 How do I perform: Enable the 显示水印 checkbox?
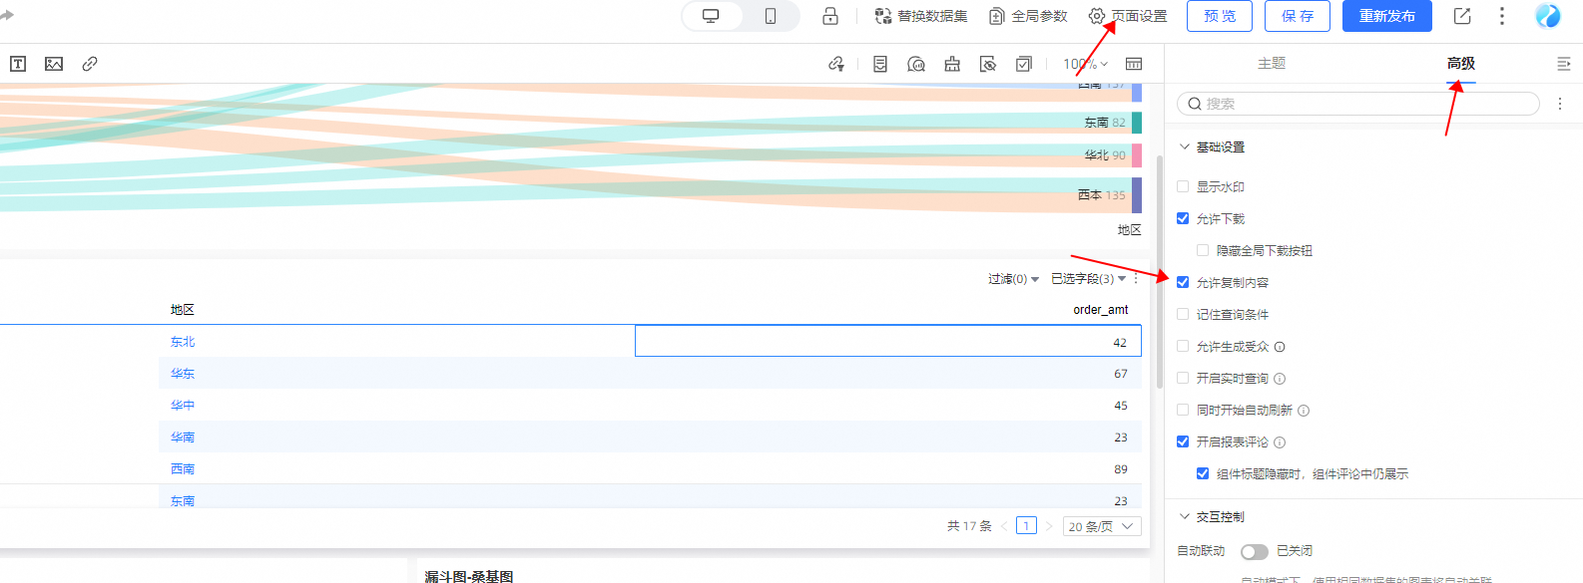point(1183,187)
